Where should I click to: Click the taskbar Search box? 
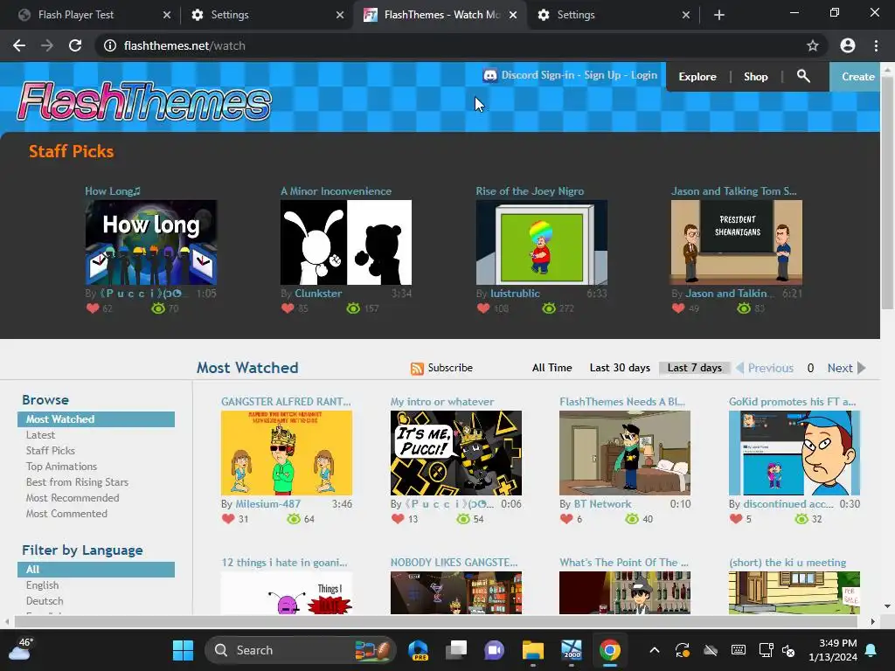(x=301, y=650)
